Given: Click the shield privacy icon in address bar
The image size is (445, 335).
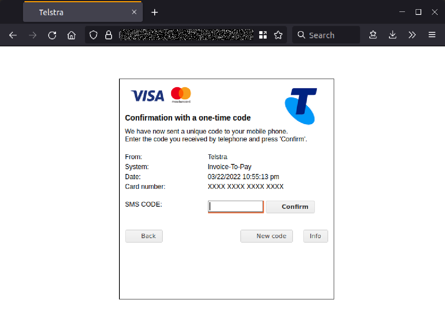Looking at the screenshot, I should tap(93, 35).
